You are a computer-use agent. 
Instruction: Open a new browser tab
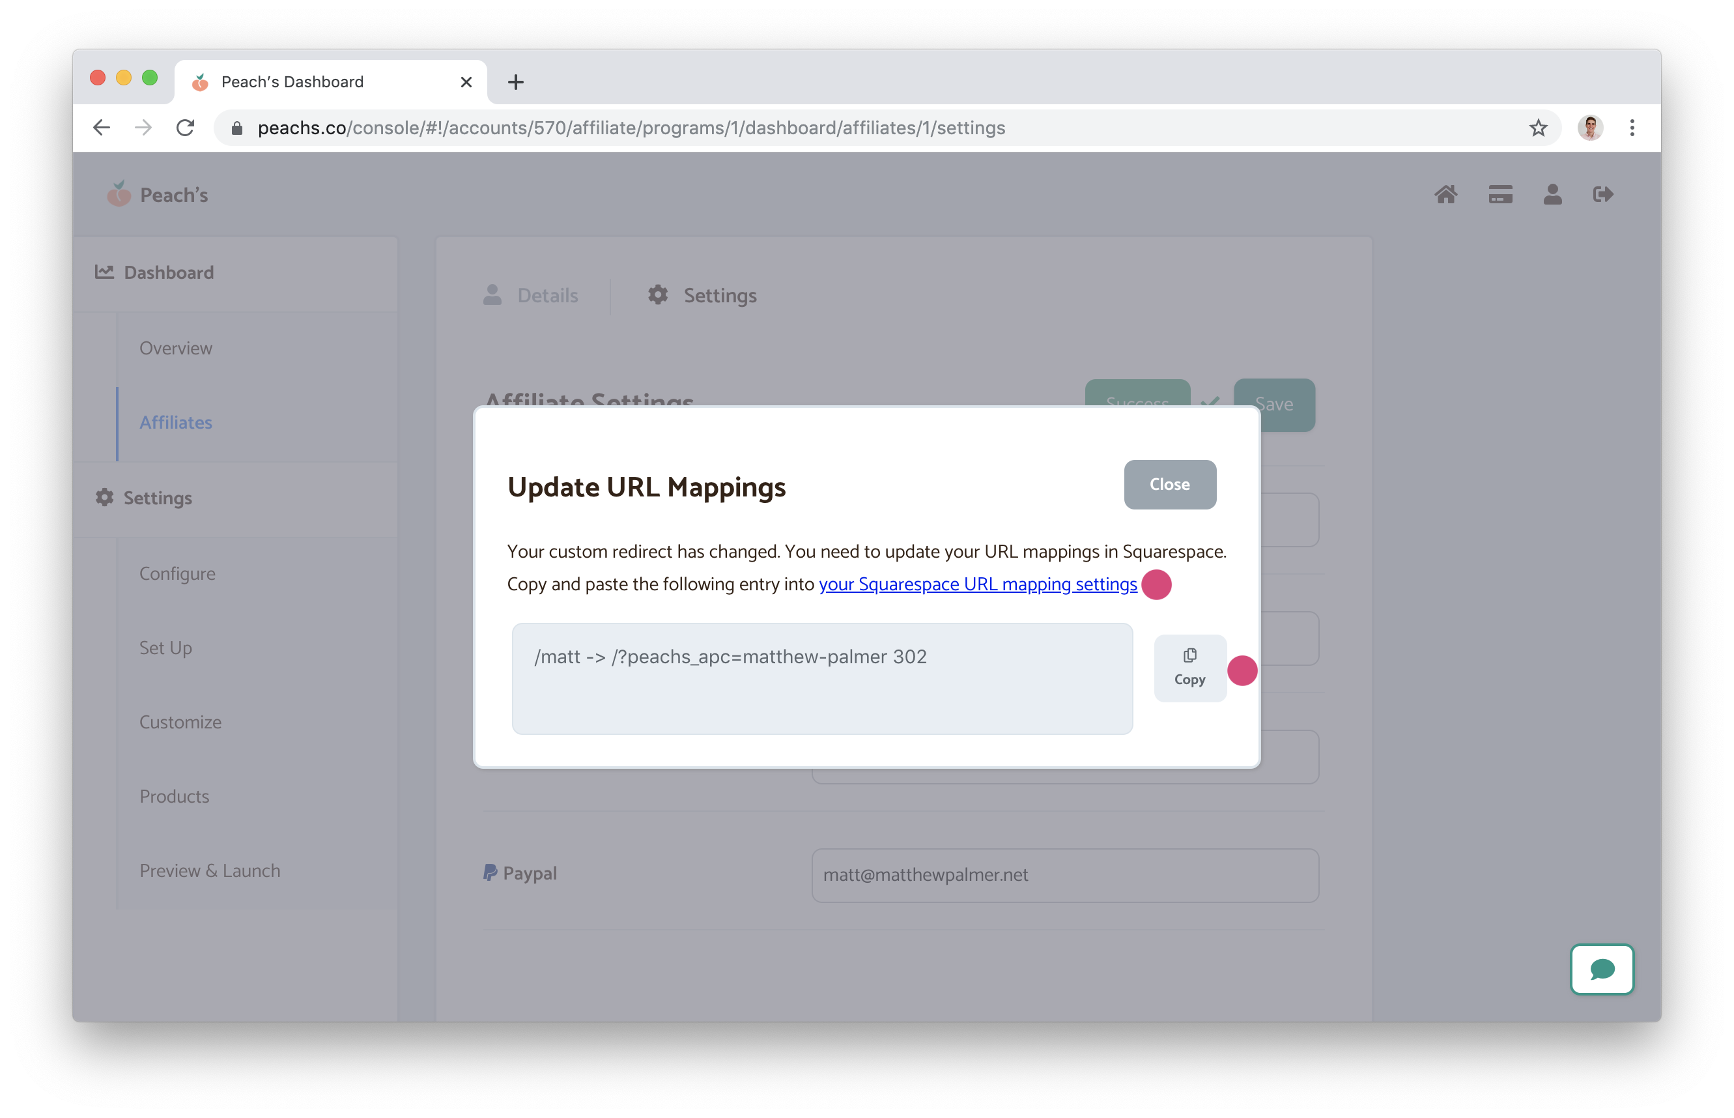click(515, 81)
